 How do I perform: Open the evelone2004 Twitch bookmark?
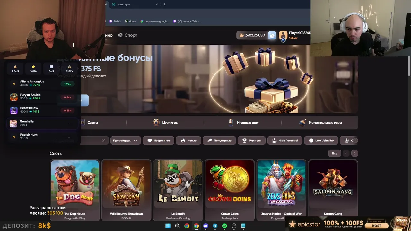[x=187, y=21]
